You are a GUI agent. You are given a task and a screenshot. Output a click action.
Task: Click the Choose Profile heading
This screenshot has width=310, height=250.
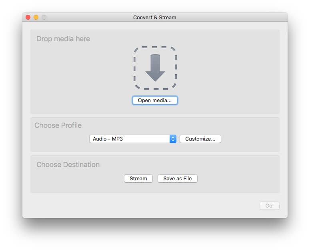point(58,125)
